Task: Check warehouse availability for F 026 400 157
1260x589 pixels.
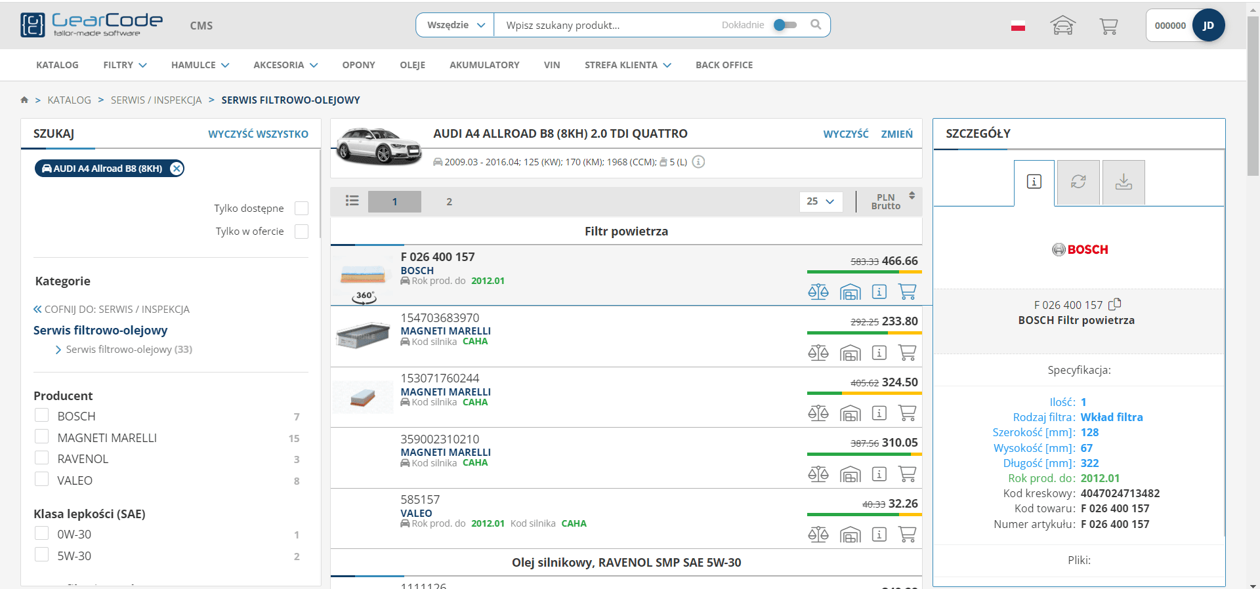Action: (850, 291)
